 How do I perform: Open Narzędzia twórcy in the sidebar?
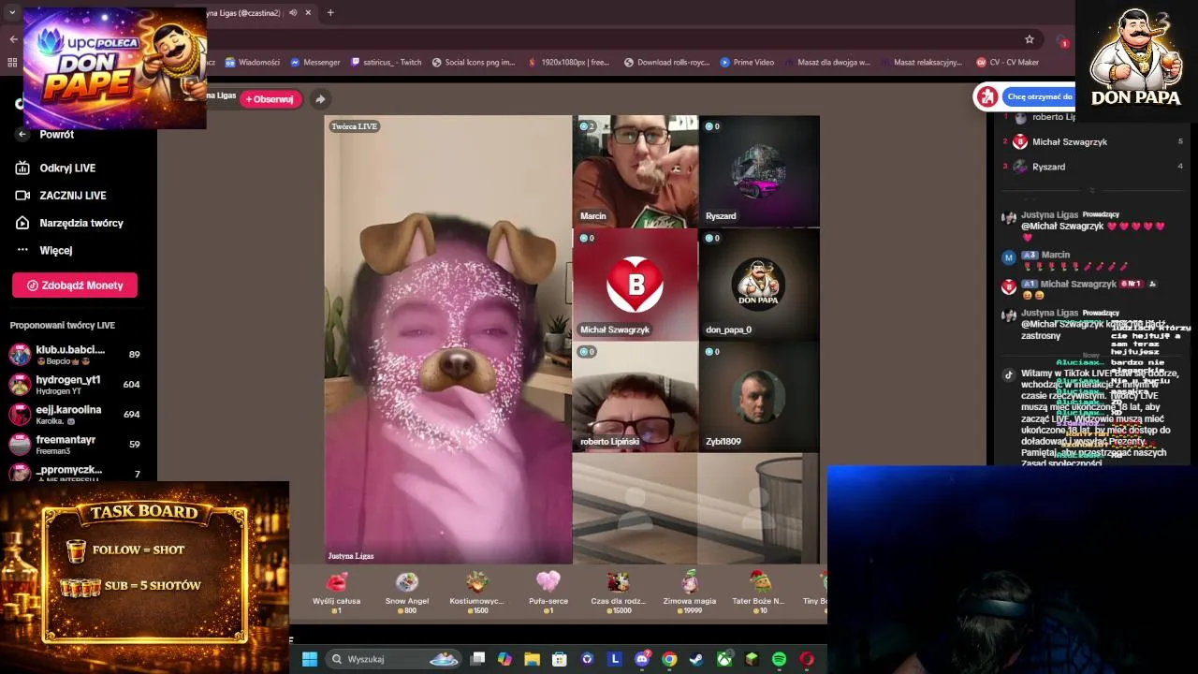(81, 223)
